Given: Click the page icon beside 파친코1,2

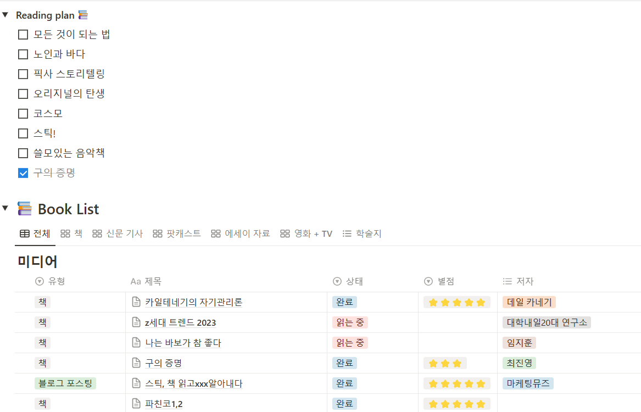Looking at the screenshot, I should click(x=137, y=404).
